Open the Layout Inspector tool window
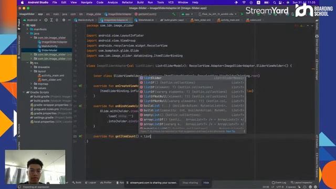This screenshot has width=336, height=189. click(x=301, y=183)
